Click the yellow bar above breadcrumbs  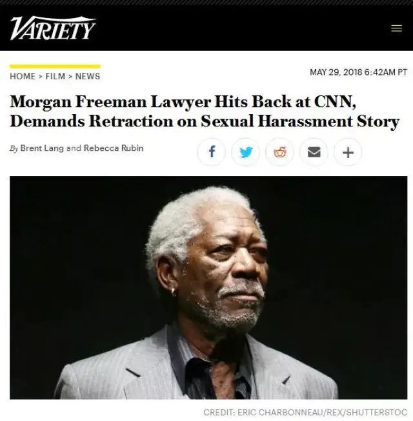click(55, 66)
